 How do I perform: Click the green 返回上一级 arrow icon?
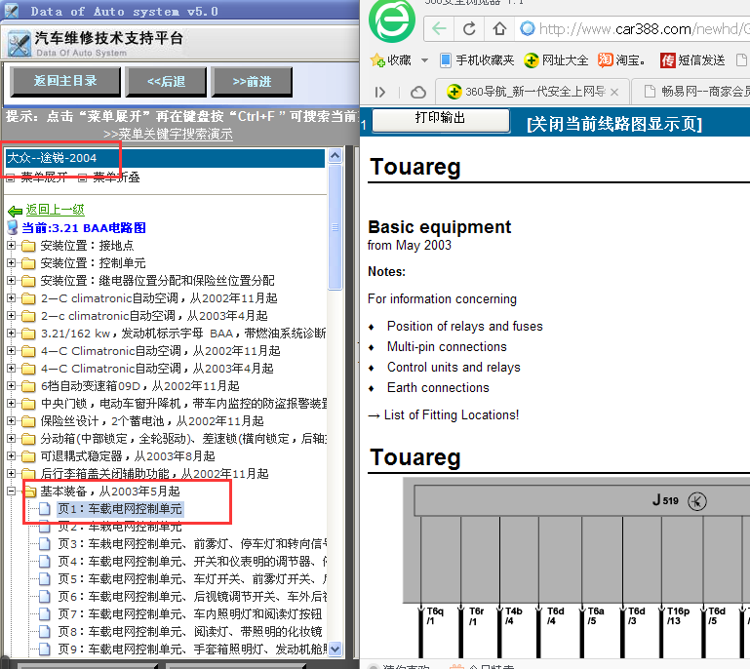click(15, 211)
